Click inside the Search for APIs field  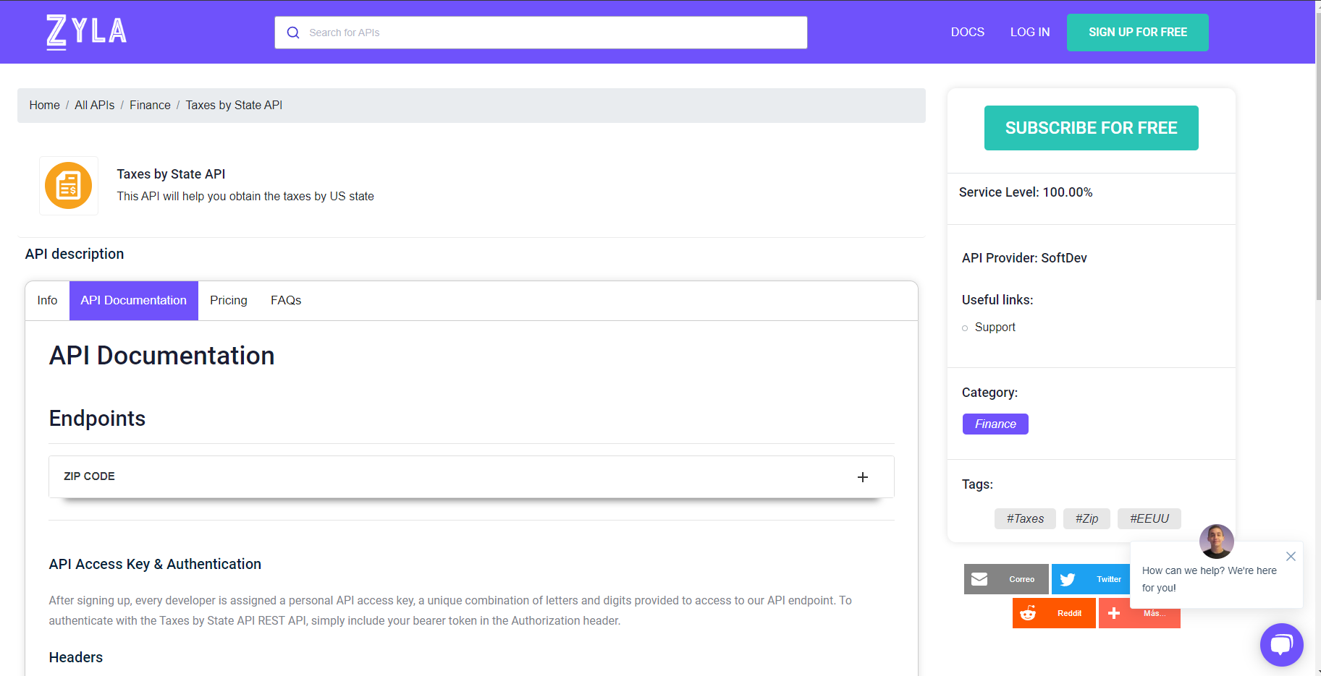tap(507, 33)
